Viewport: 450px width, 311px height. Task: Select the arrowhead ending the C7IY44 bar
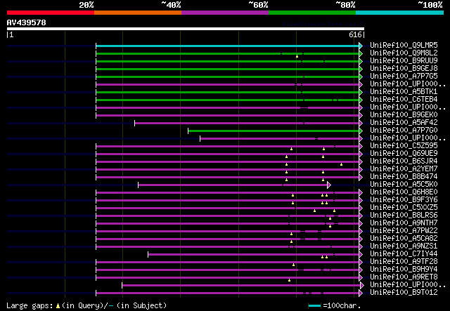pyautogui.click(x=361, y=254)
